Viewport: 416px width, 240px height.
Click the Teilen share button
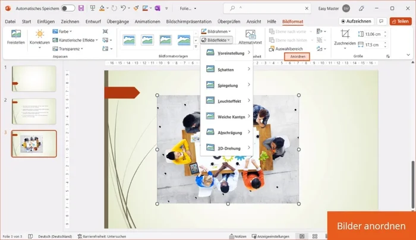pyautogui.click(x=400, y=21)
